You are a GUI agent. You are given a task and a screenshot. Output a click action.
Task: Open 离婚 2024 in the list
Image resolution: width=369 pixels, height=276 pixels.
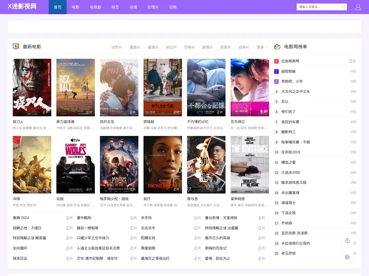point(21,218)
